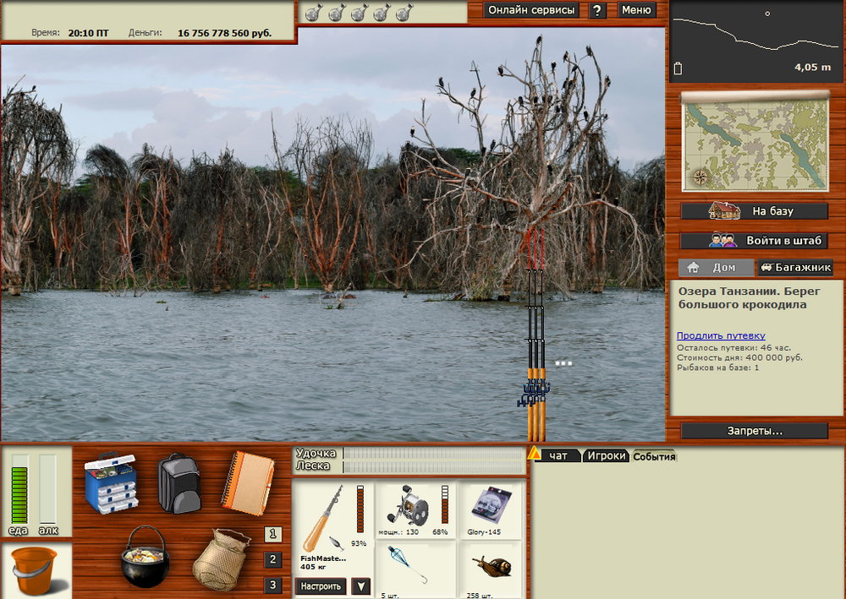
Task: Open the black backpack inventory
Action: tap(179, 482)
